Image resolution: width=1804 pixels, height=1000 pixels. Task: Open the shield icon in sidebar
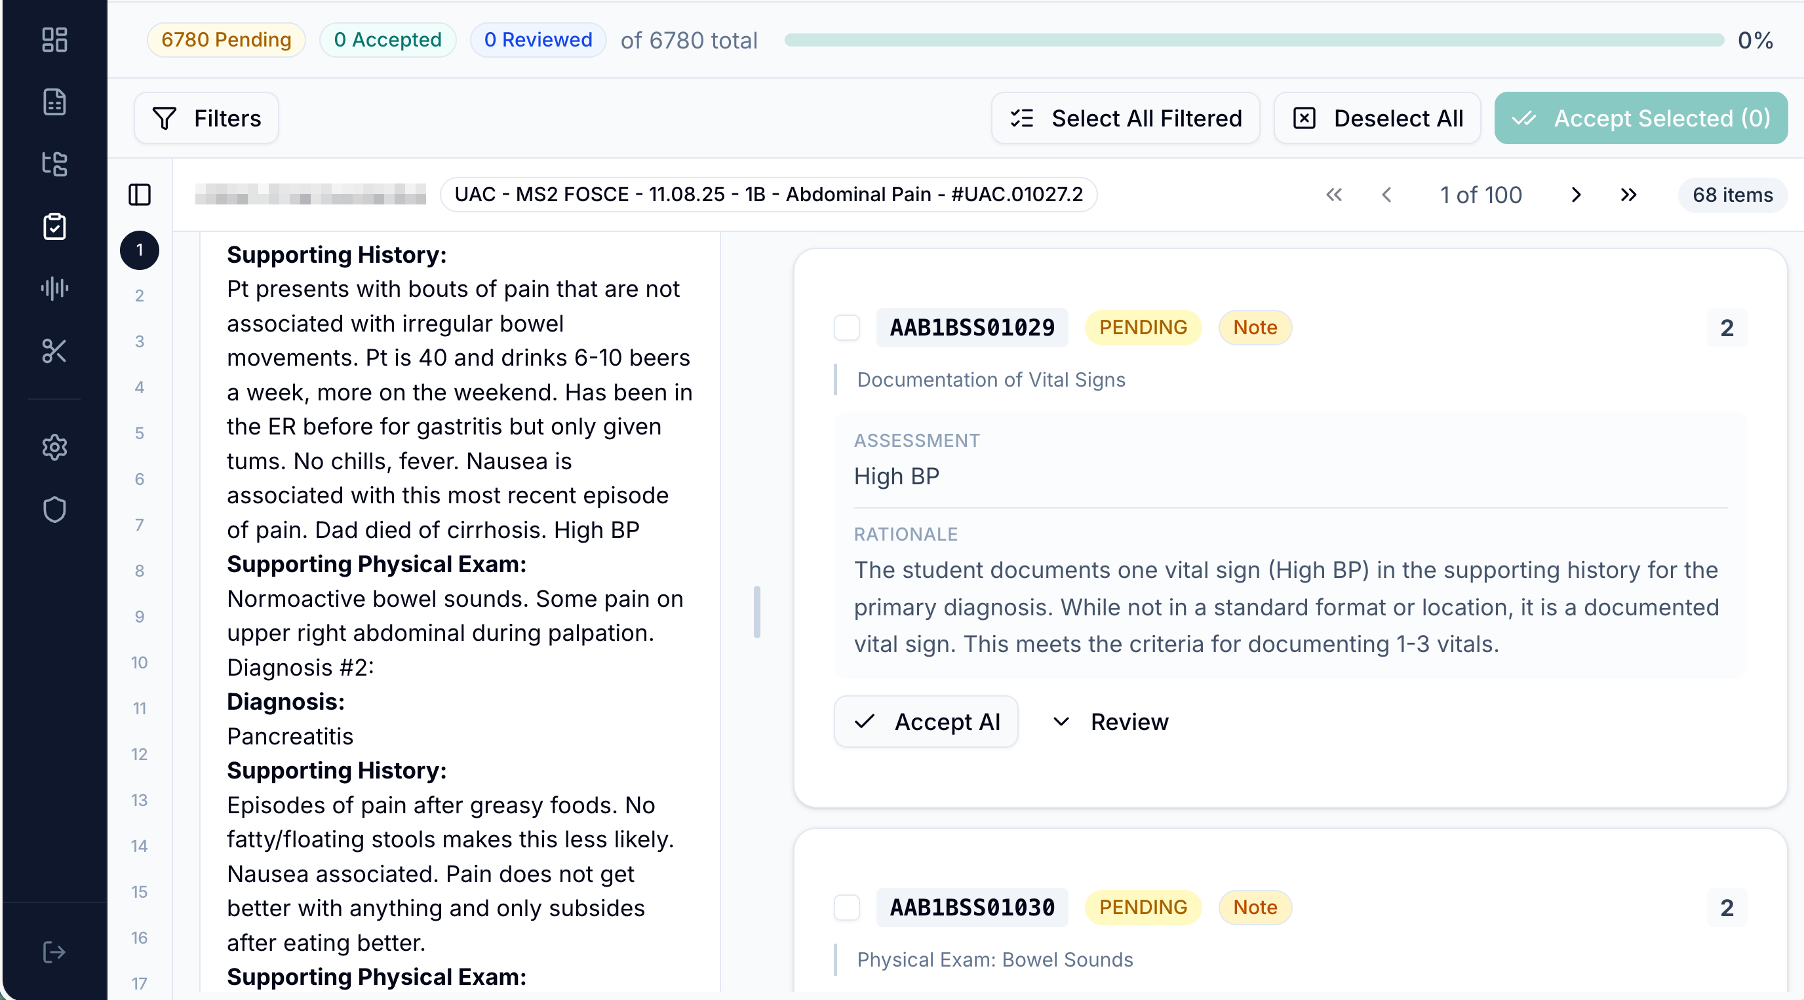point(54,509)
